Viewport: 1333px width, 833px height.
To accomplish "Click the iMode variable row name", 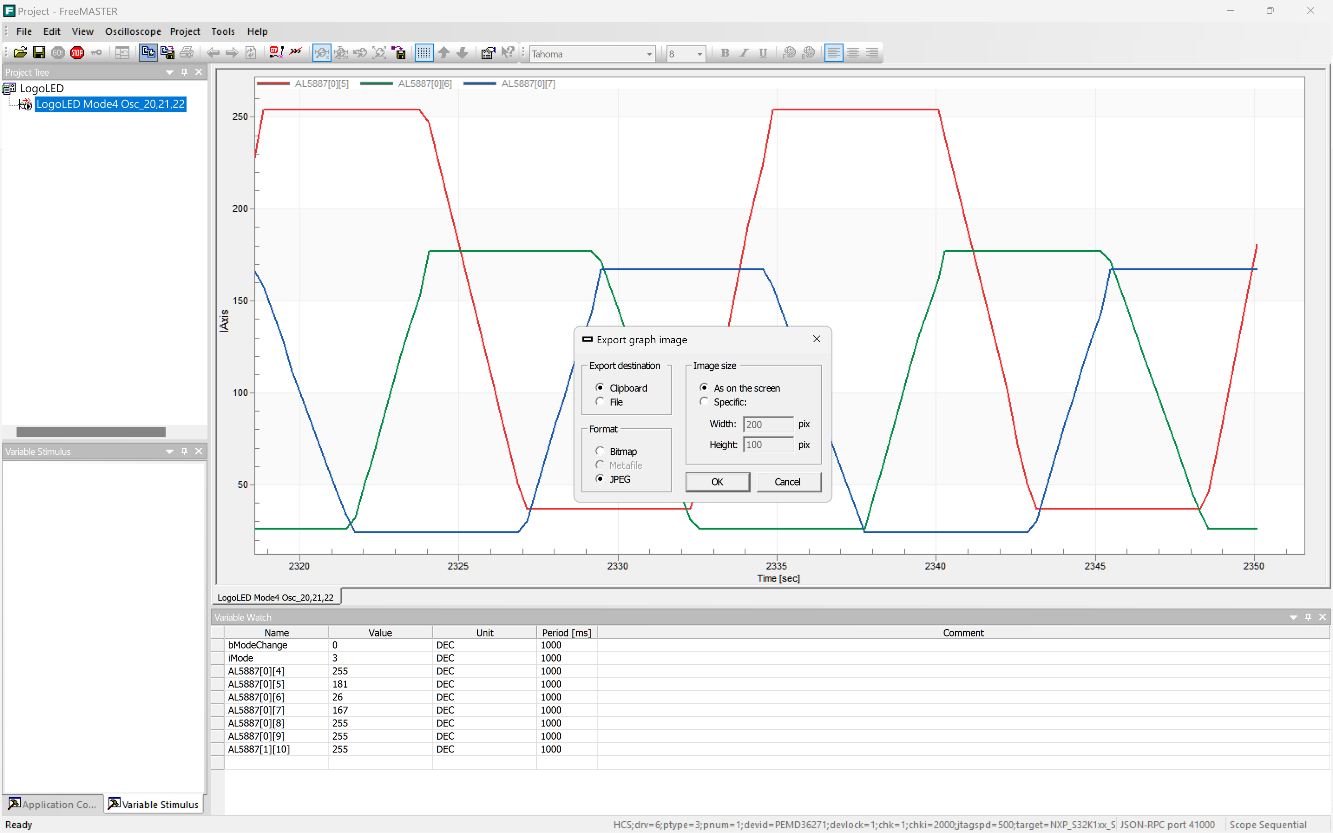I will click(x=241, y=658).
